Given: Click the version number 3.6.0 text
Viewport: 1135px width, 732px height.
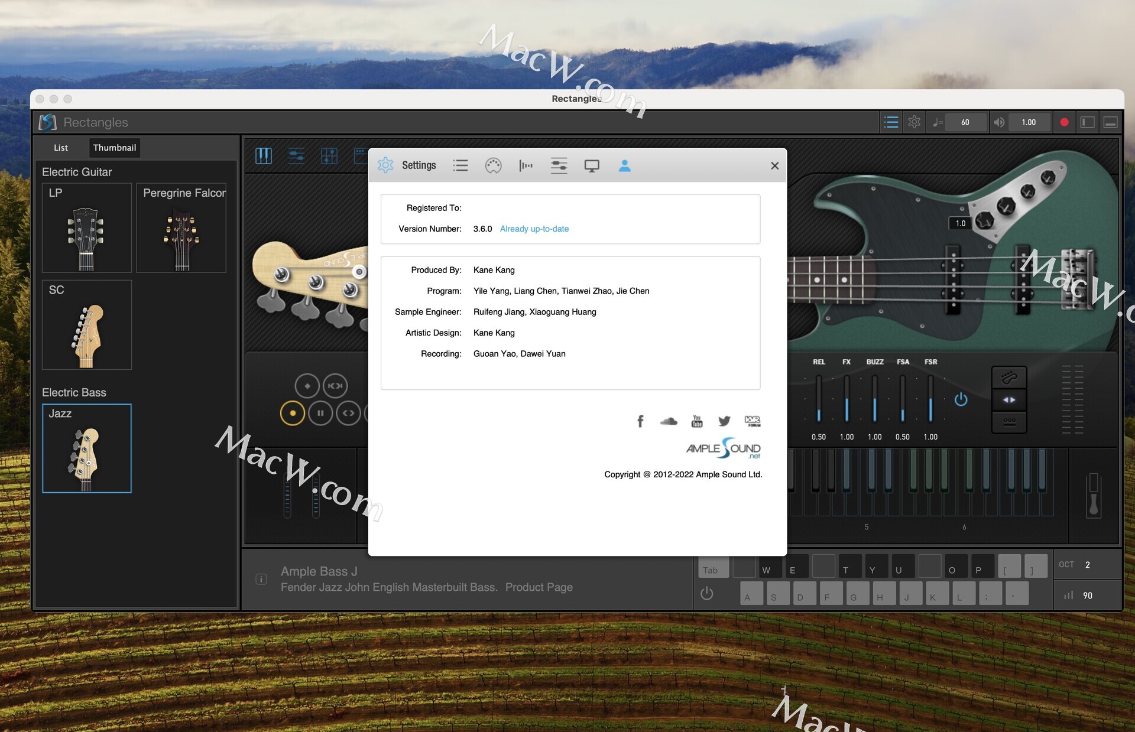Looking at the screenshot, I should (482, 229).
